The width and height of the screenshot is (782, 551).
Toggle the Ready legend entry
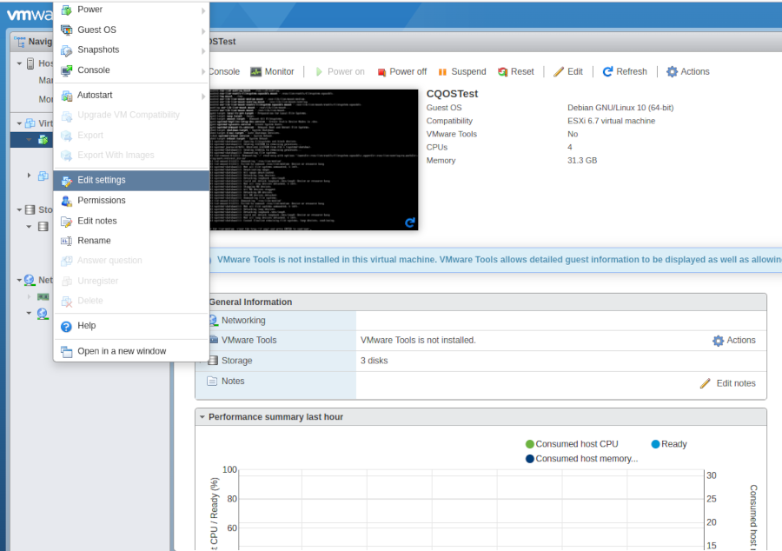coord(669,444)
